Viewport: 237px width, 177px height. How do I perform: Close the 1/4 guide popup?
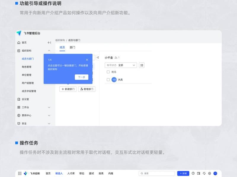[87, 60]
